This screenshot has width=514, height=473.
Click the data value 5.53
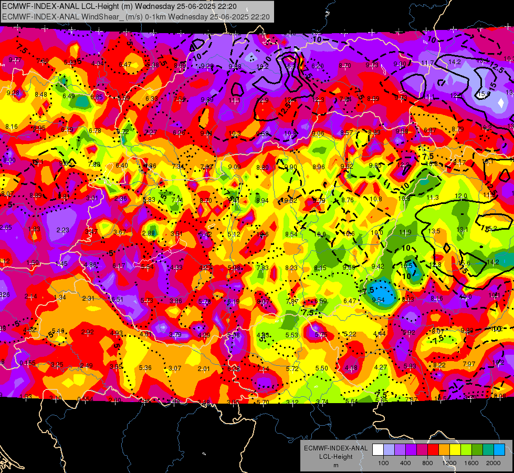[292, 335]
